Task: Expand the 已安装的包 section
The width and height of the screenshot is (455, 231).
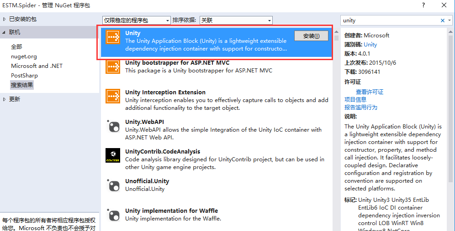Action: [4, 19]
